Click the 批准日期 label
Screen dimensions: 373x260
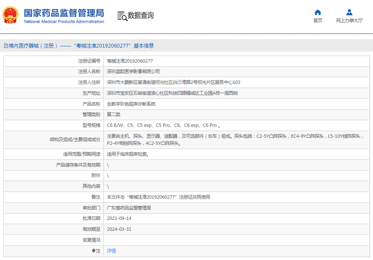pos(91,219)
